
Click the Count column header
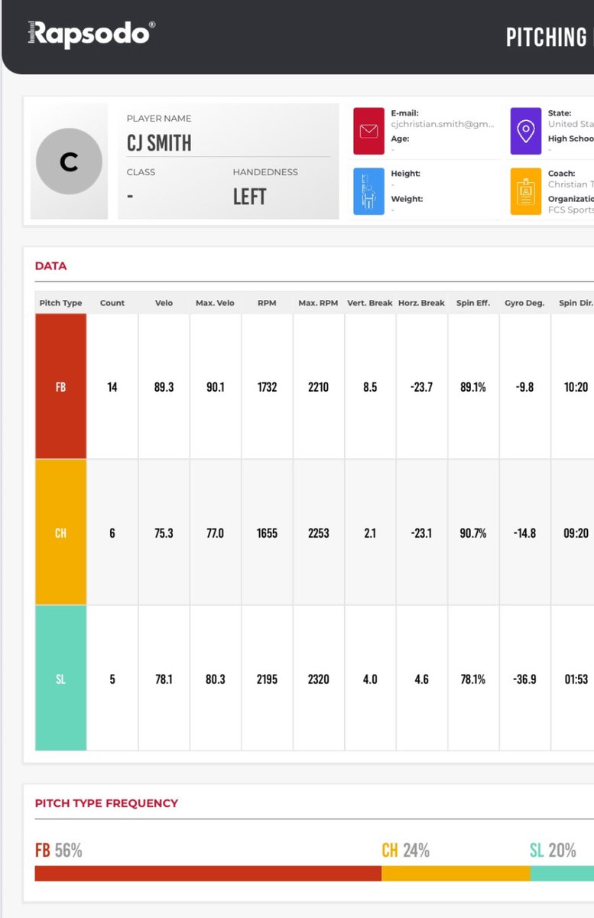[112, 303]
